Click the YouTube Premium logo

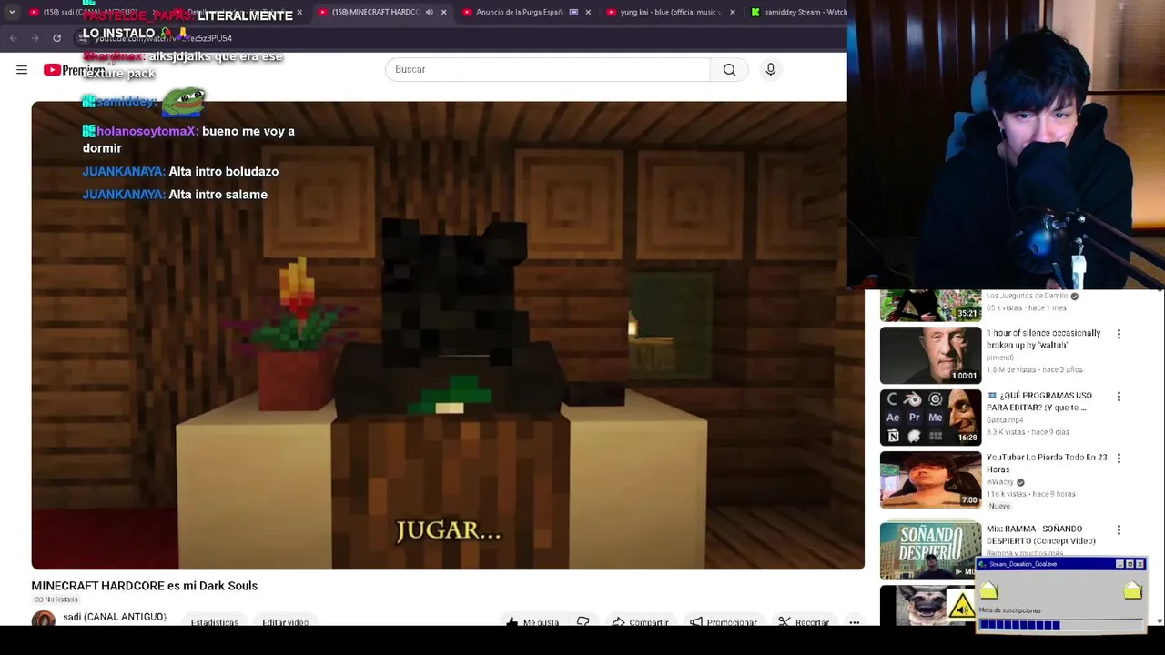point(75,70)
